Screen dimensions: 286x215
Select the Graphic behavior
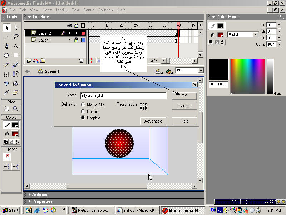coord(83,118)
